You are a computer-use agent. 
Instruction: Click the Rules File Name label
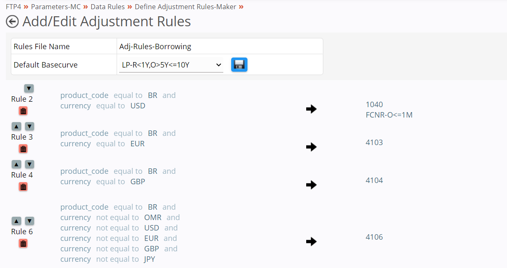[42, 47]
